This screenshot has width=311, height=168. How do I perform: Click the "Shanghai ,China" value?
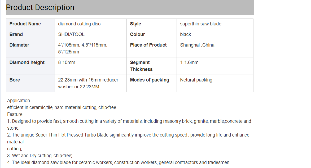pyautogui.click(x=197, y=45)
